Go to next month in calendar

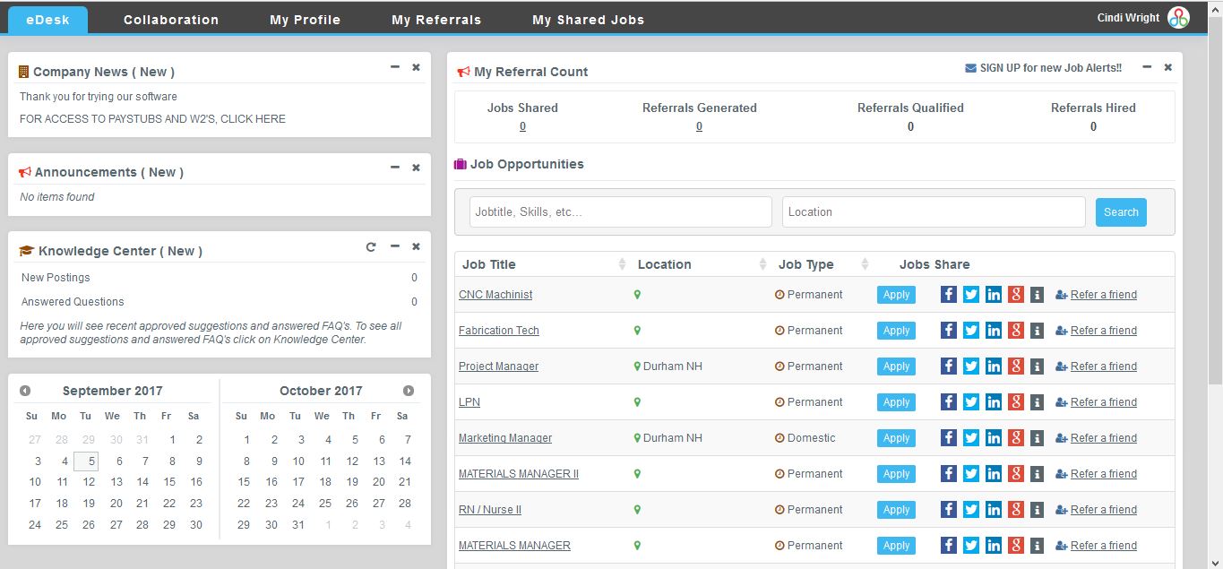coord(409,391)
